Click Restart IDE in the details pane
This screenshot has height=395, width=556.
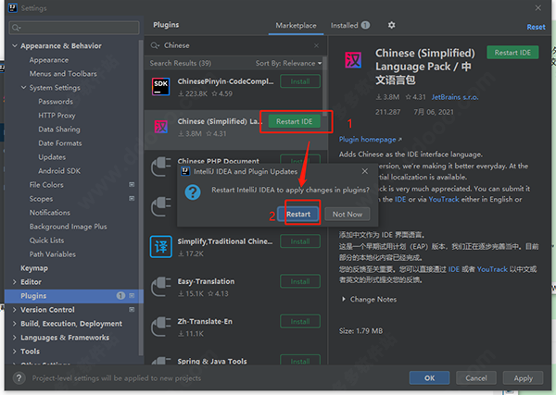pyautogui.click(x=512, y=53)
